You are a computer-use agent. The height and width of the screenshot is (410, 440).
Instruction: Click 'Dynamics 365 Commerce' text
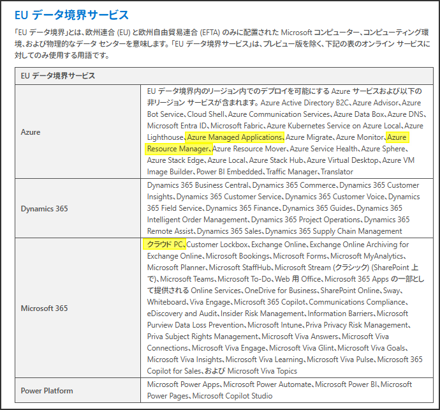pos(294,185)
